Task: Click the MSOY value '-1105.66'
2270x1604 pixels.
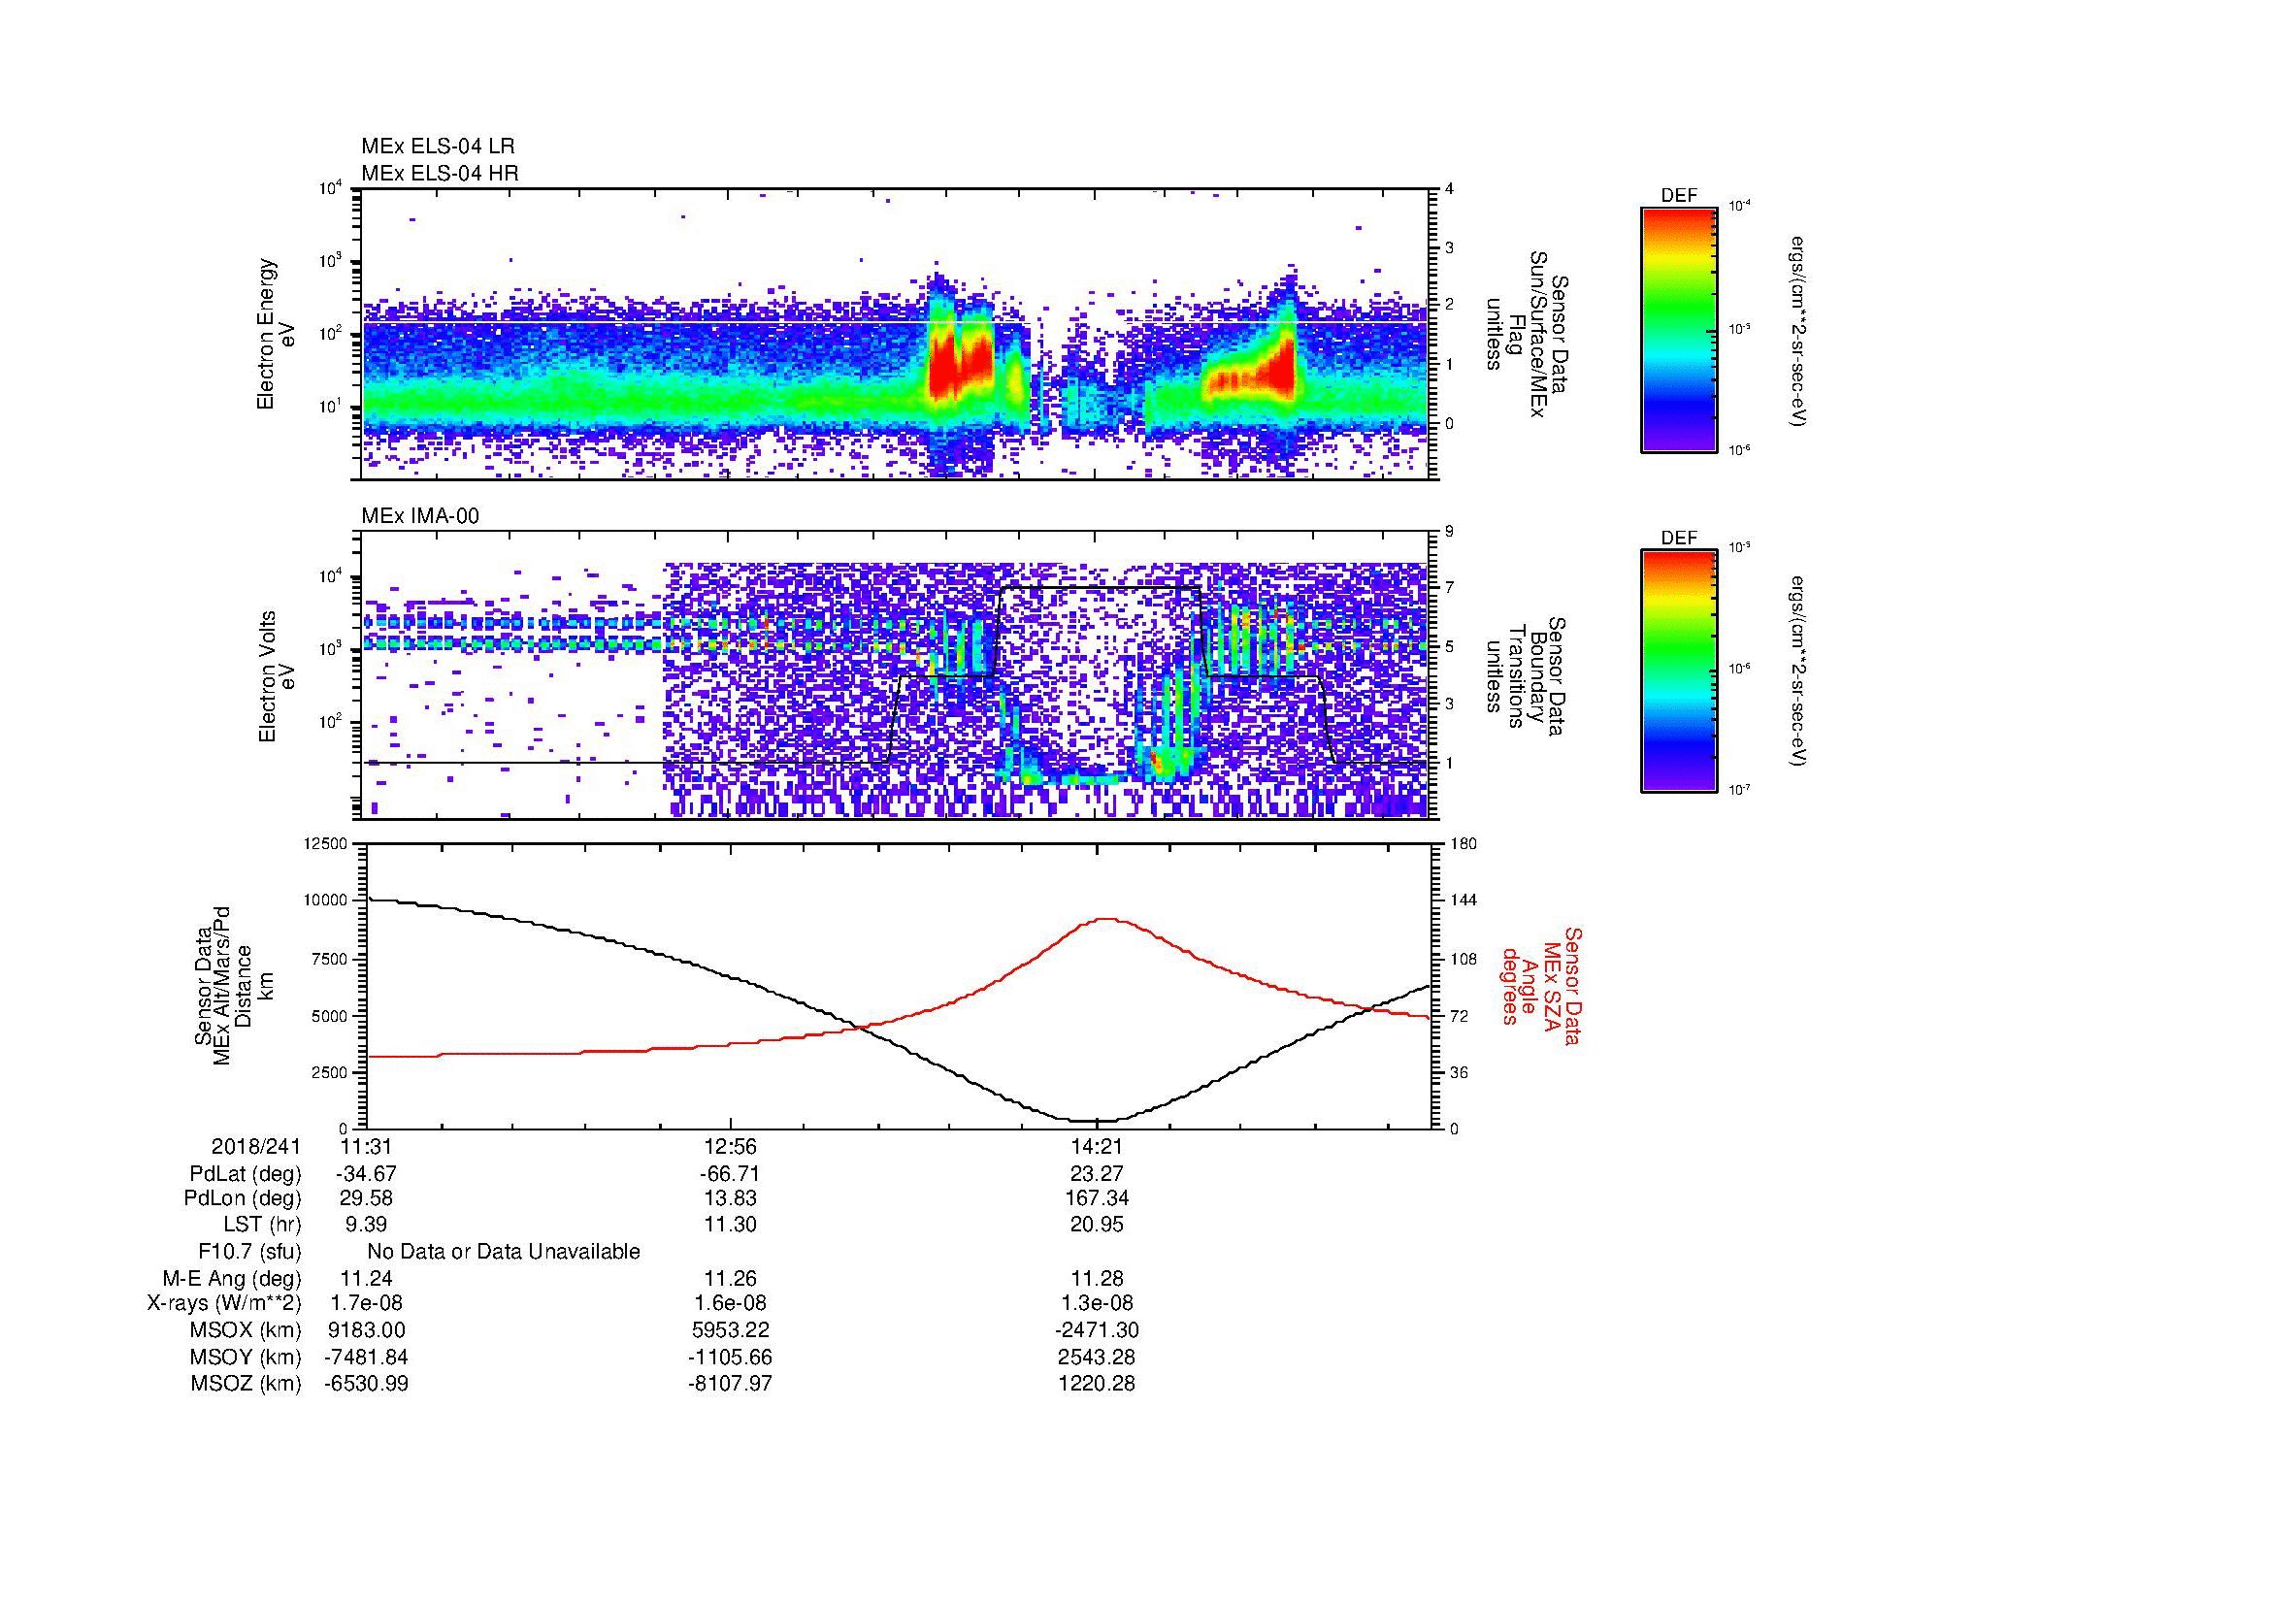Action: pos(730,1357)
